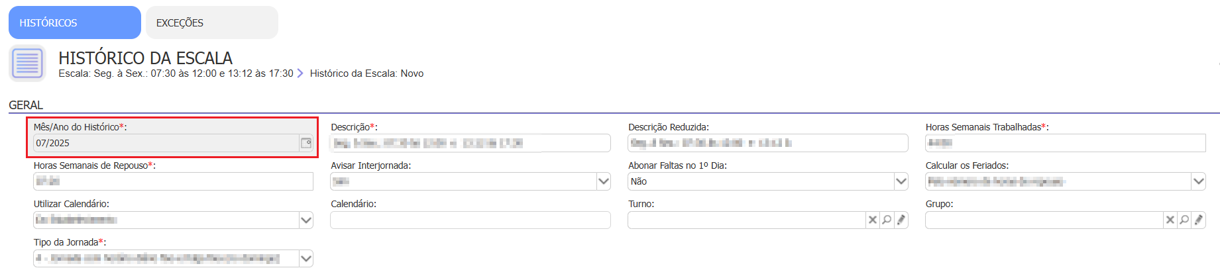Viewport: 1220px width, 272px height.
Task: Expand the Abonar Faltas no 1º Dia dropdown
Action: point(901,181)
